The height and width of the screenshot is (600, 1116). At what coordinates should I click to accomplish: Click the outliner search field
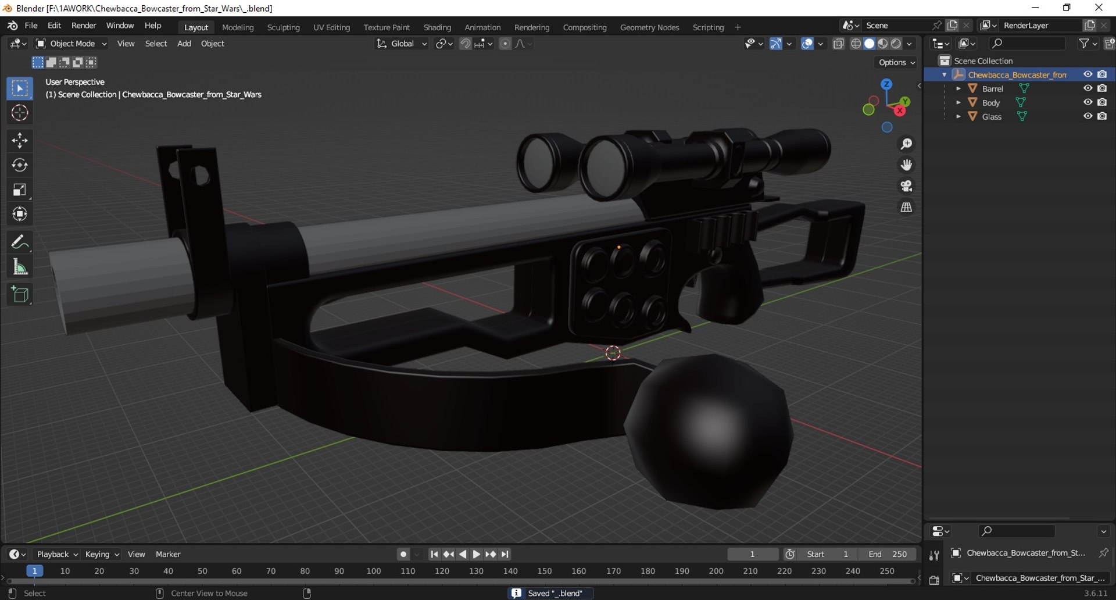(1028, 44)
